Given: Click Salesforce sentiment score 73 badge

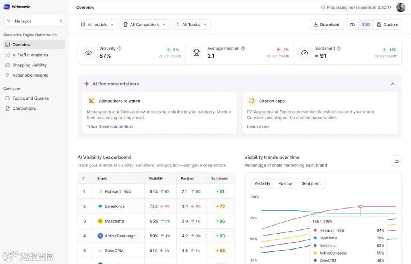Looking at the screenshot, I should 221,206.
